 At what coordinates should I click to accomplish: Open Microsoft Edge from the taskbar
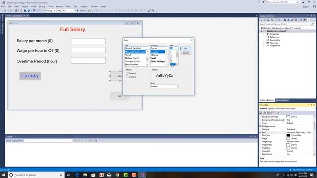pos(77,175)
